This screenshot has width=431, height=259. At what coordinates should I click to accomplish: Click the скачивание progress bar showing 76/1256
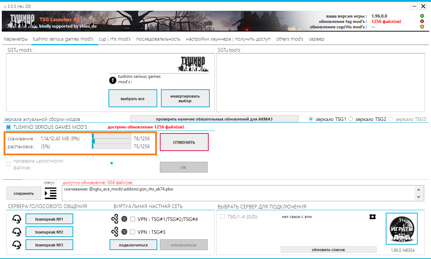click(x=111, y=136)
